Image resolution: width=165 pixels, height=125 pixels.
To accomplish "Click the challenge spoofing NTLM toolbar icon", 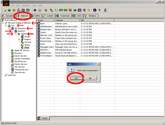I will pos(28,10).
